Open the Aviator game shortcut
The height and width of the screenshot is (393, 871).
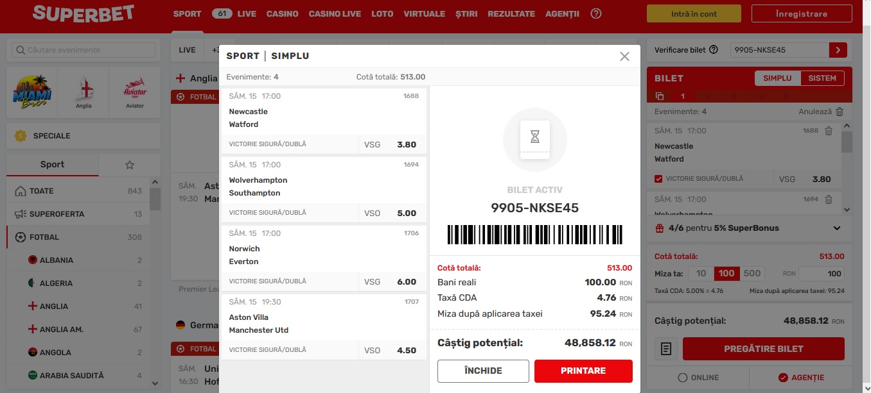[x=135, y=92]
